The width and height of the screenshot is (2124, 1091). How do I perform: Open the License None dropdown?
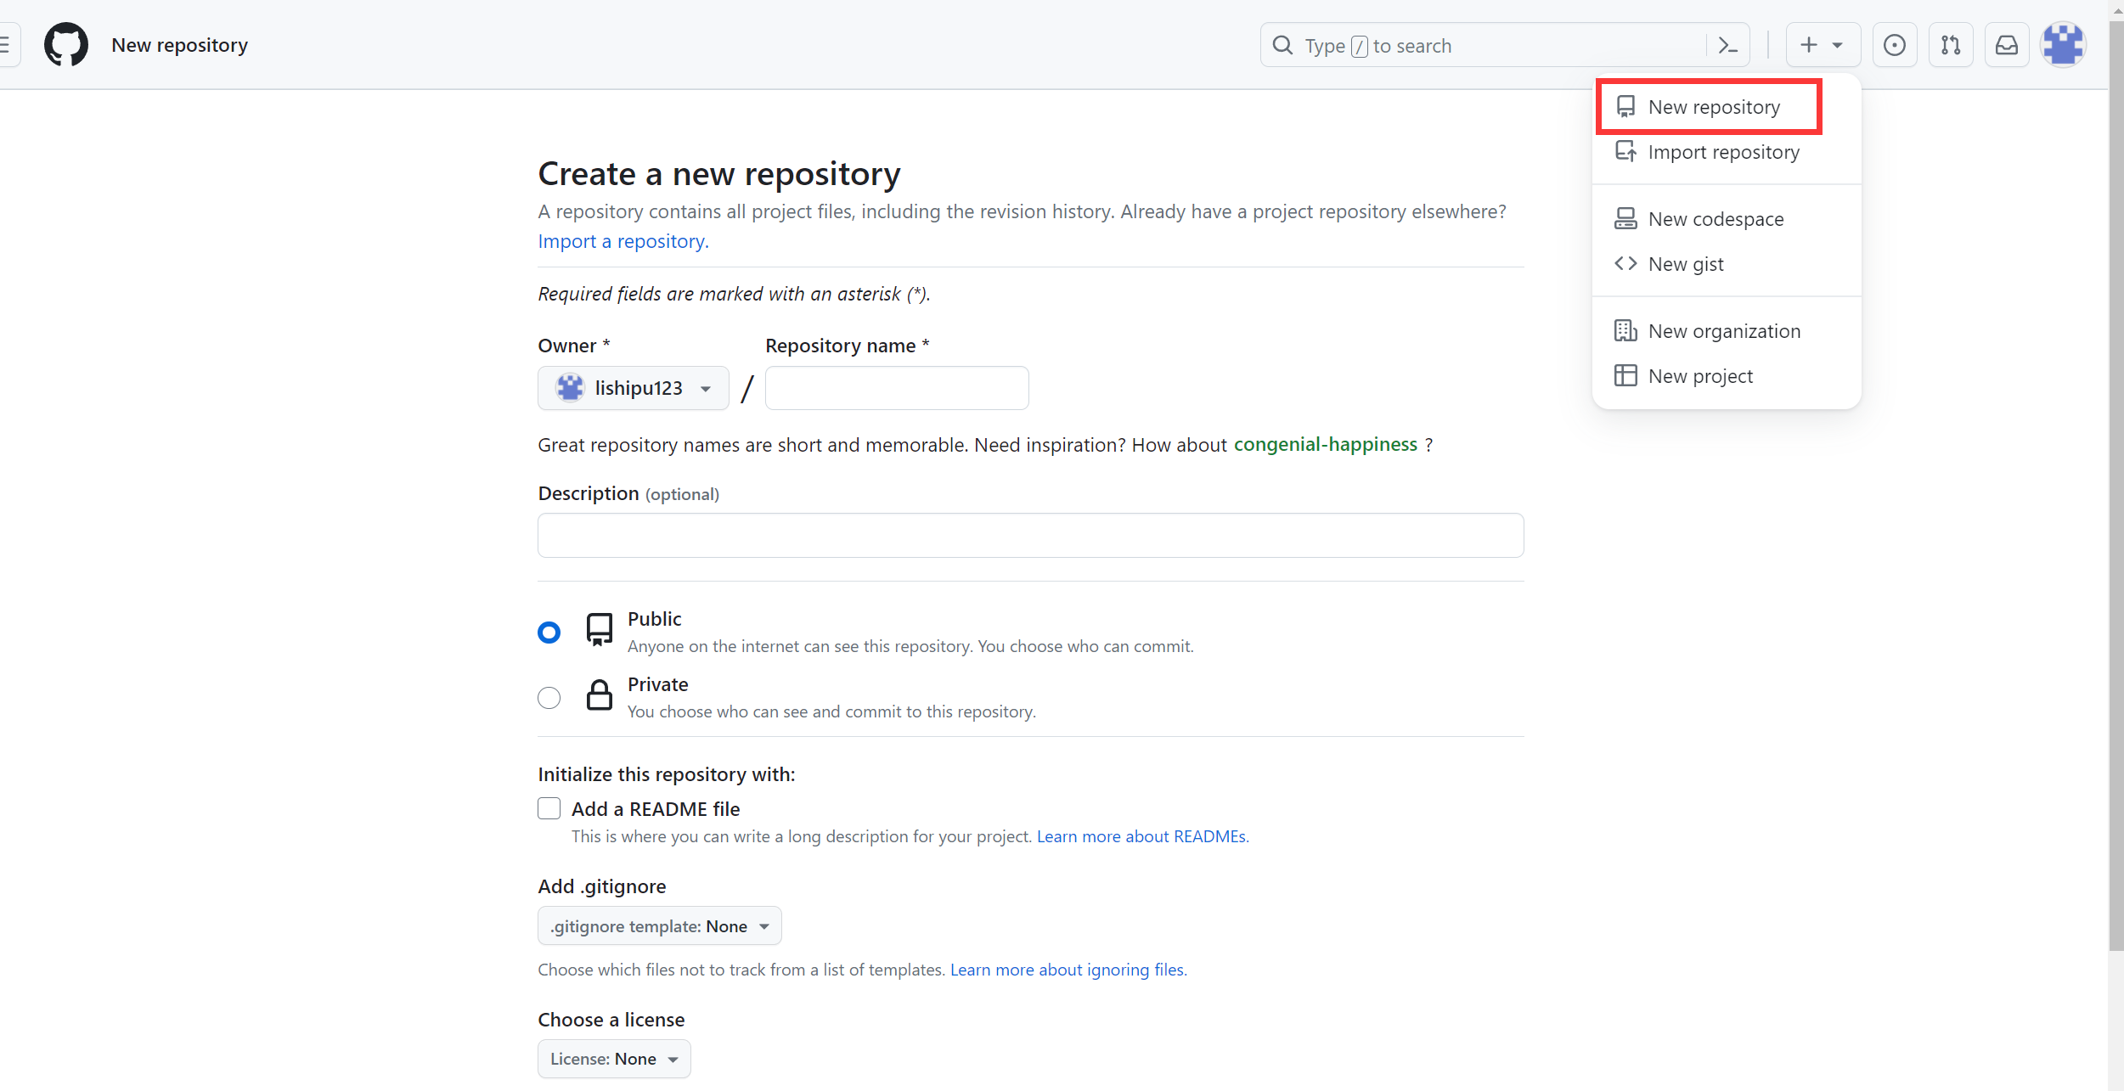click(613, 1059)
